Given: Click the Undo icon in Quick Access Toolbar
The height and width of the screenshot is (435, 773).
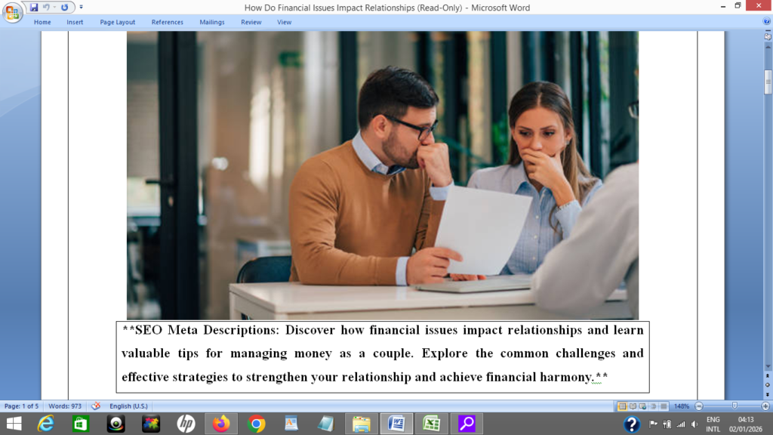Looking at the screenshot, I should [x=47, y=8].
